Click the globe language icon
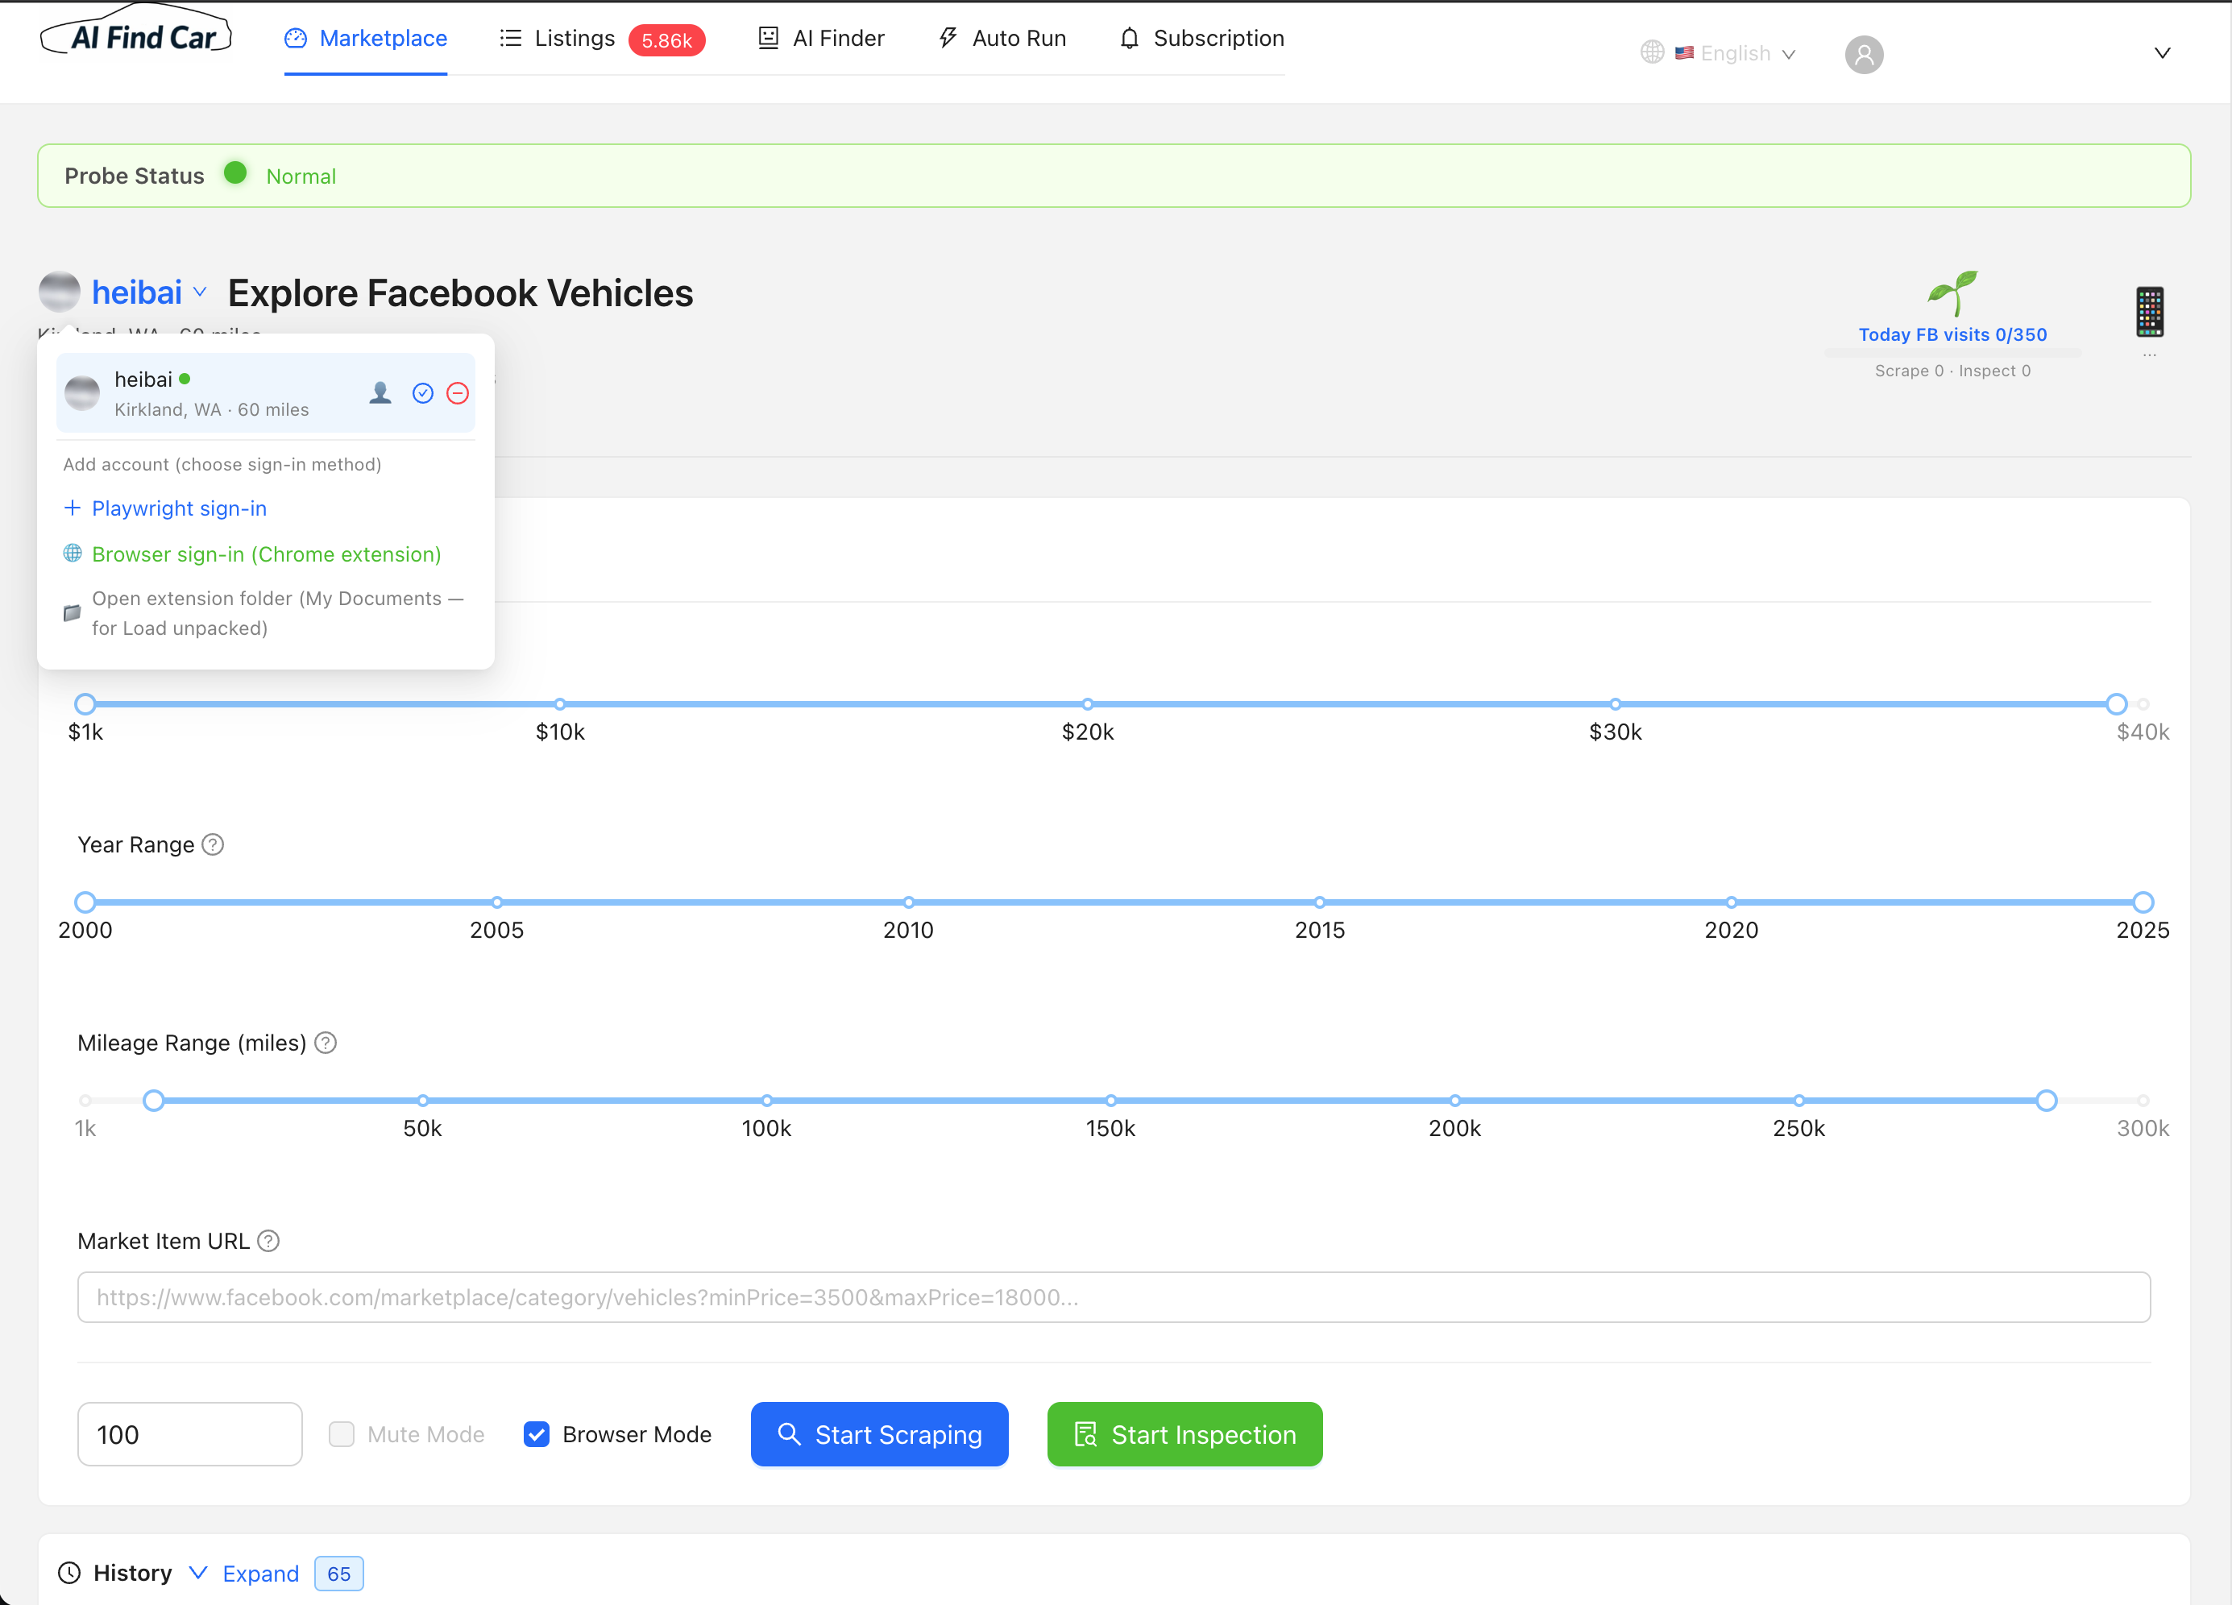 tap(1653, 52)
